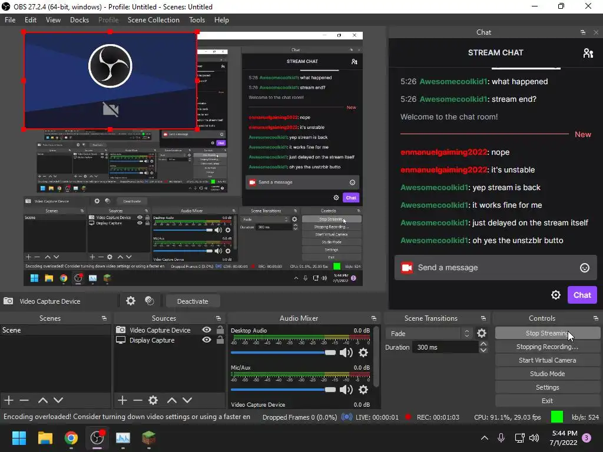Send message with purple Chat button
603x452 pixels.
pyautogui.click(x=582, y=295)
